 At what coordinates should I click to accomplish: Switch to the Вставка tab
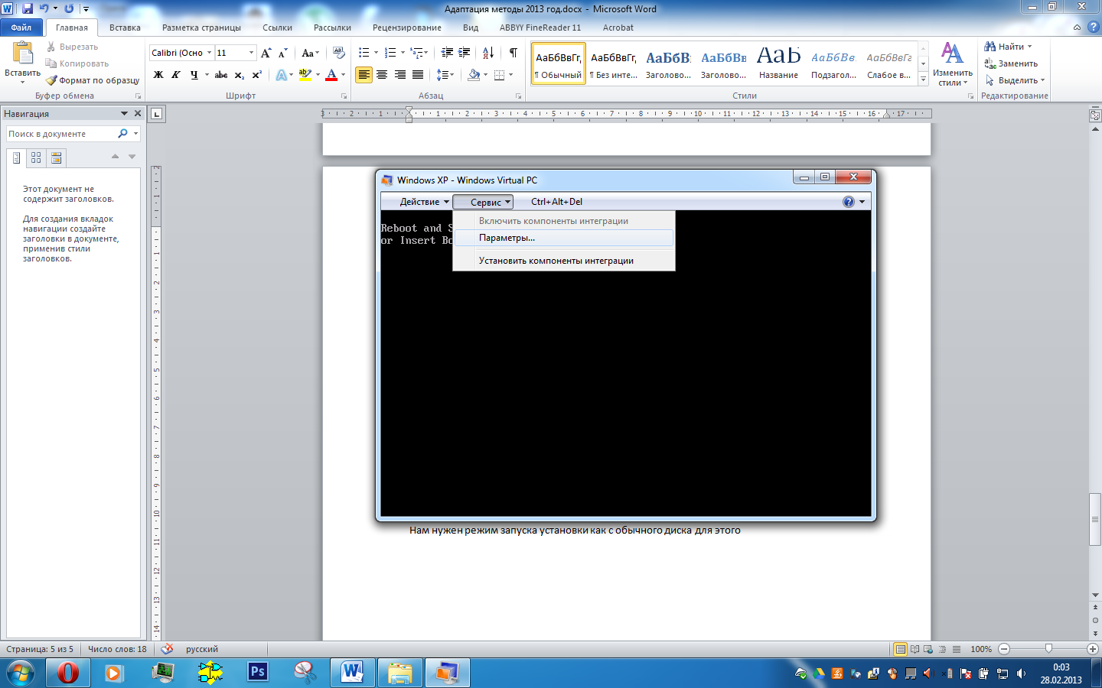click(x=125, y=28)
